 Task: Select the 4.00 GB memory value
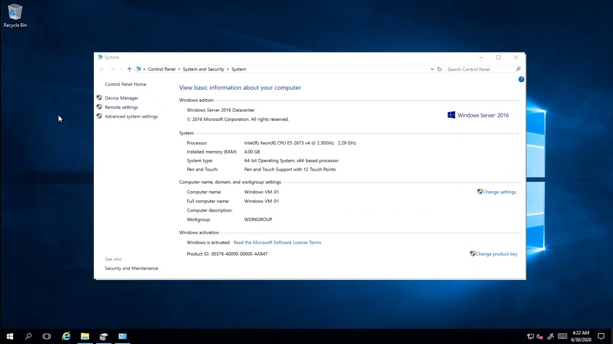tap(252, 152)
